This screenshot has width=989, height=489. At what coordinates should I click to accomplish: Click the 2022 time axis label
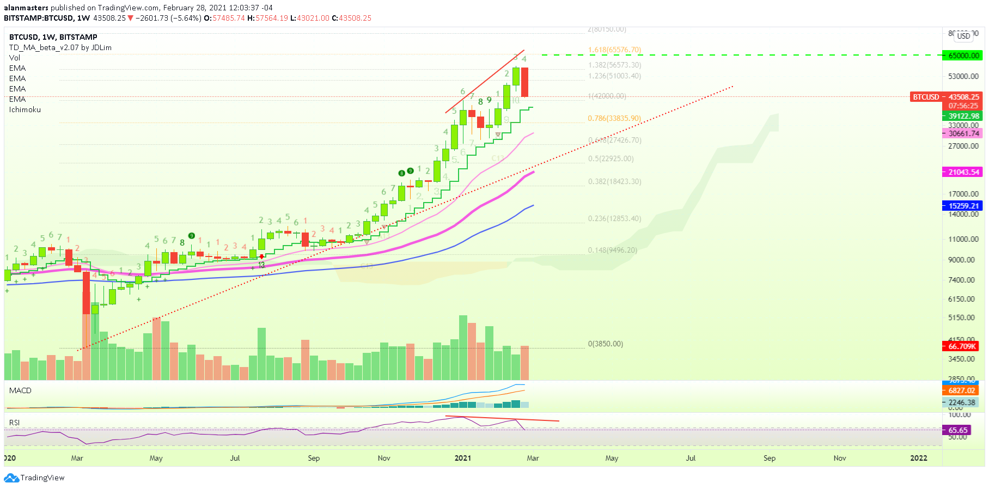pyautogui.click(x=919, y=458)
